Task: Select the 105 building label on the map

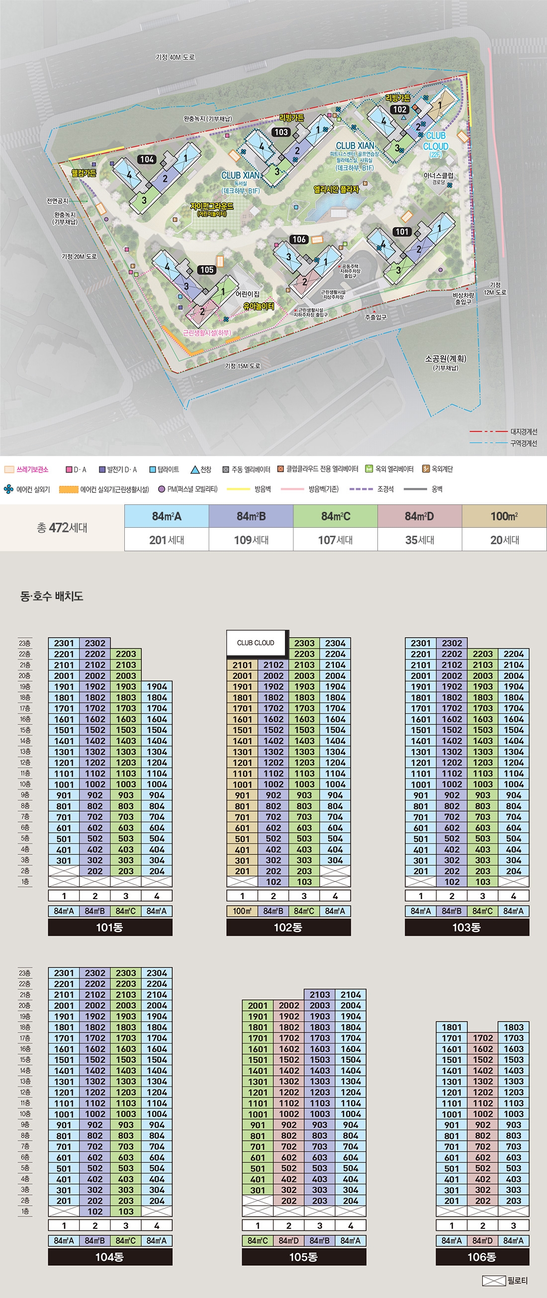Action: [207, 269]
